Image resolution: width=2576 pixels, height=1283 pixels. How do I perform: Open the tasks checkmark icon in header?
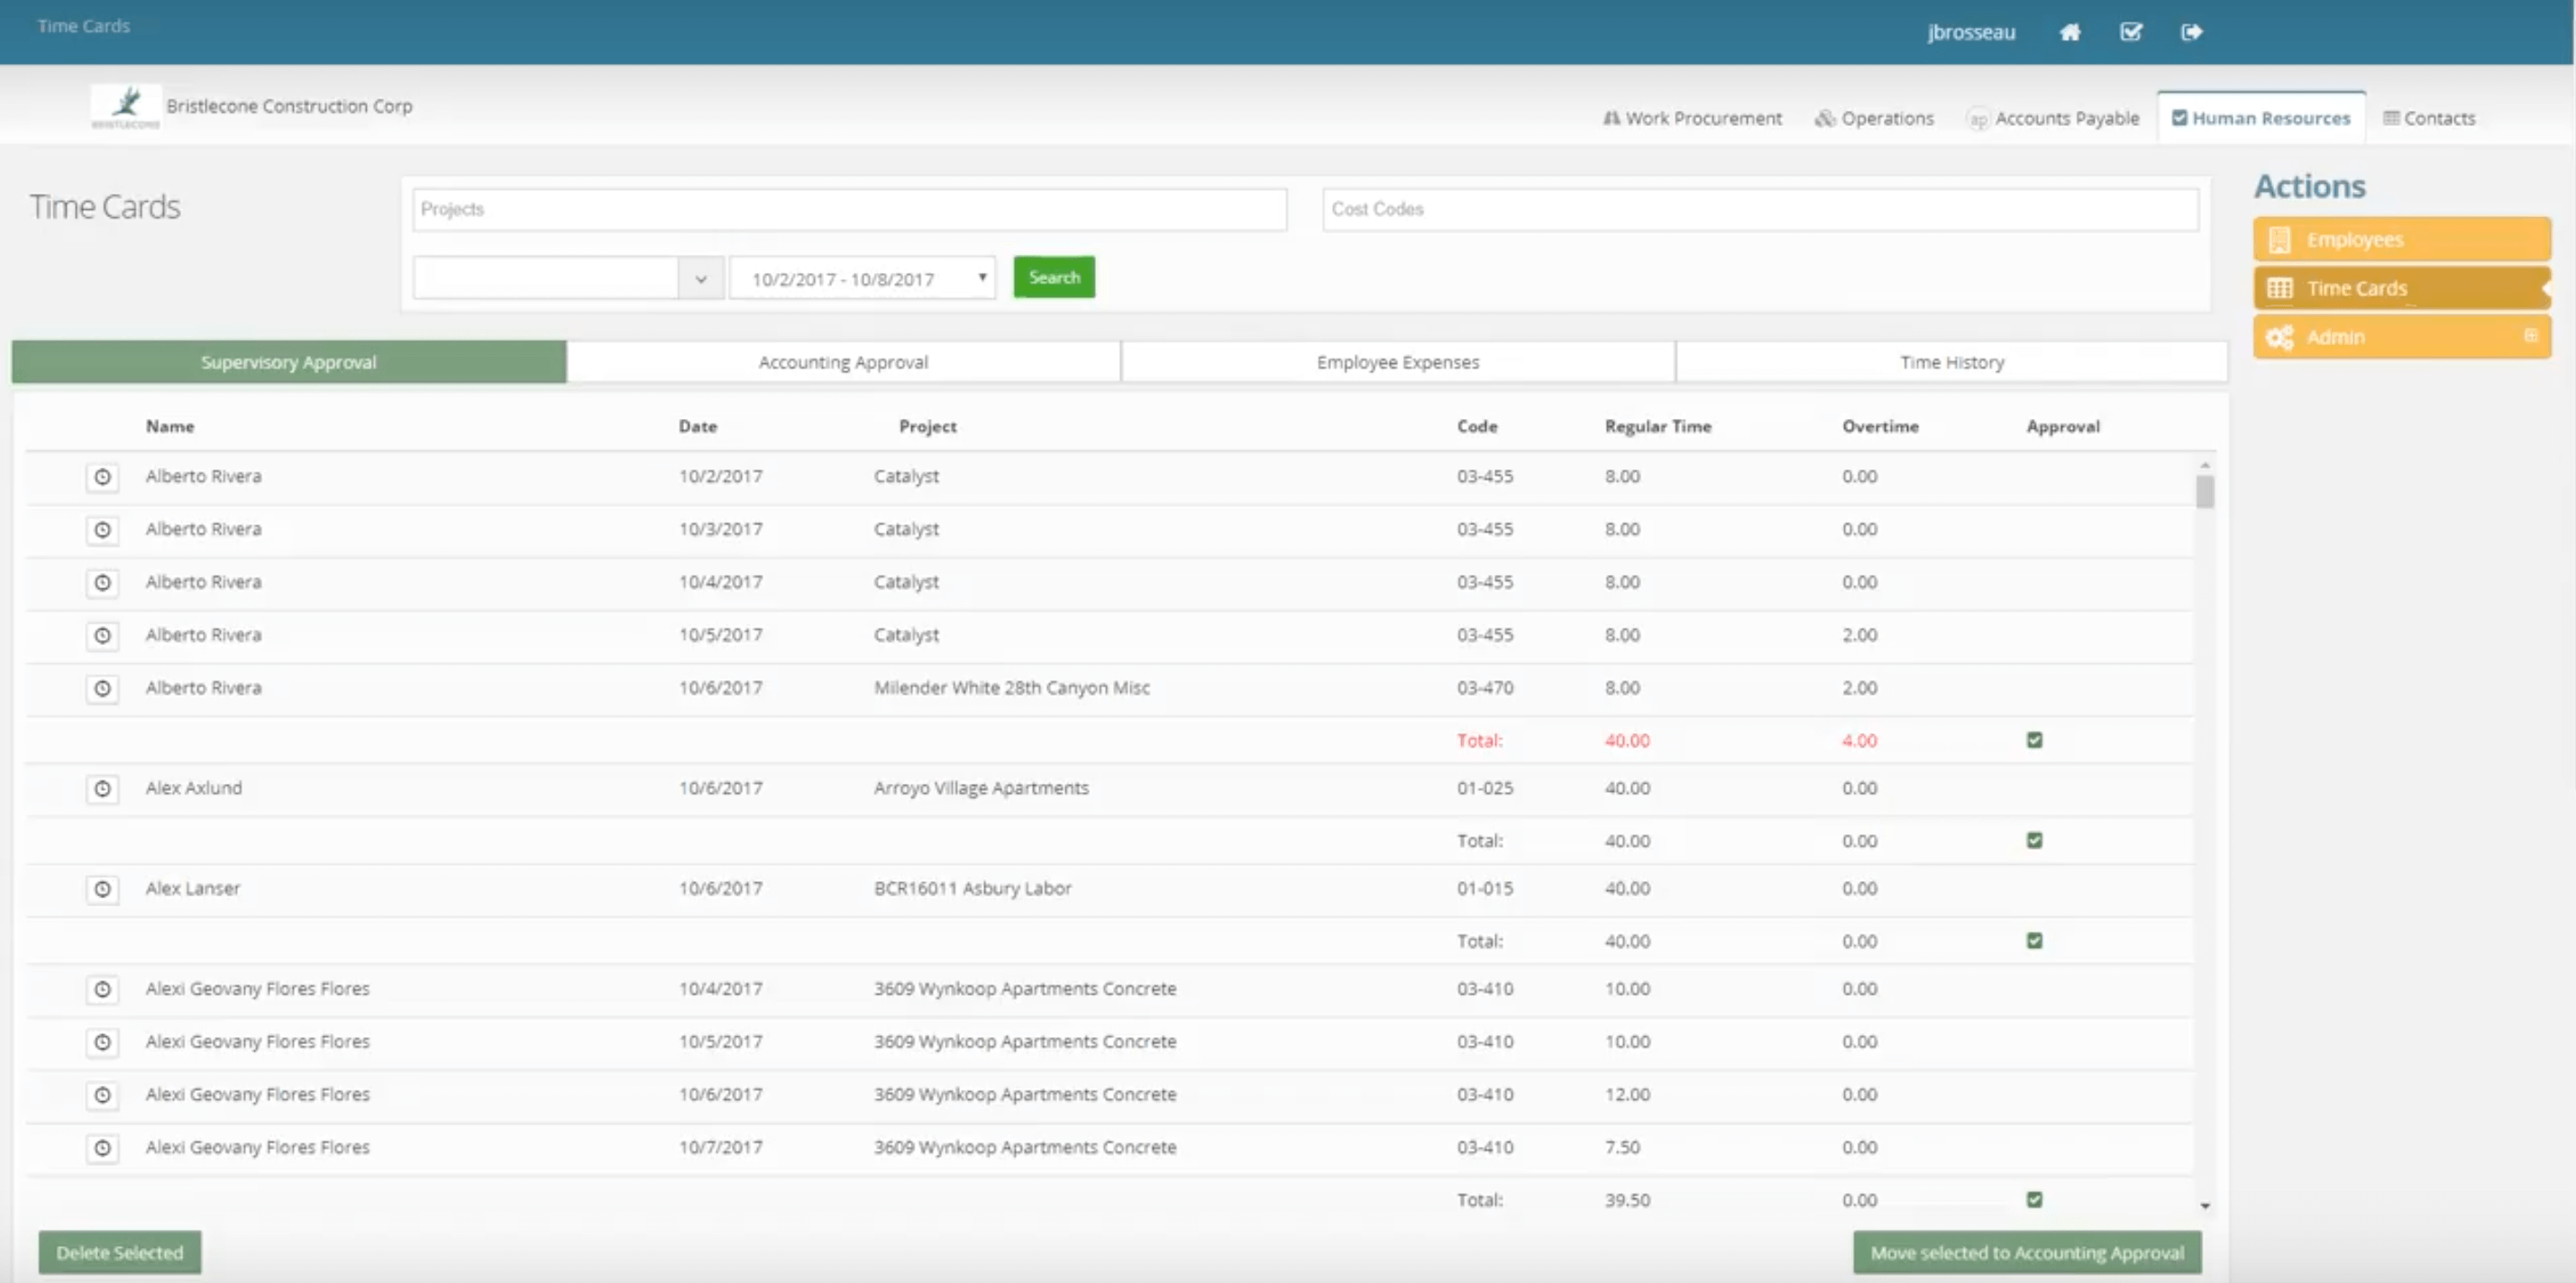click(2130, 32)
